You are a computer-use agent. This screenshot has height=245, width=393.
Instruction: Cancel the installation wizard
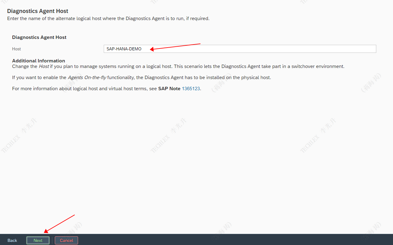(66, 240)
